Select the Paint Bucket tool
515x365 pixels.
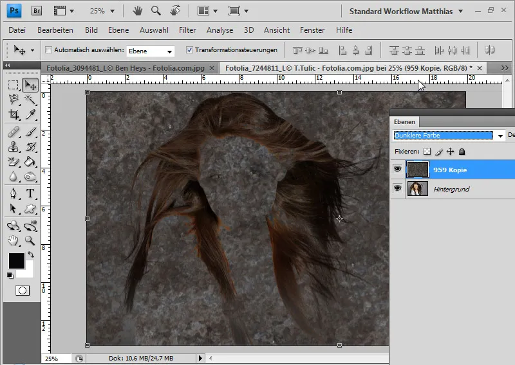point(30,161)
